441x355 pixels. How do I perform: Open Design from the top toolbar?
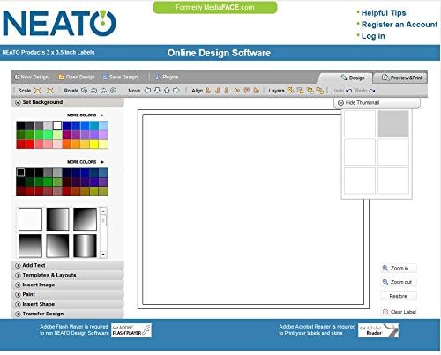pos(77,77)
